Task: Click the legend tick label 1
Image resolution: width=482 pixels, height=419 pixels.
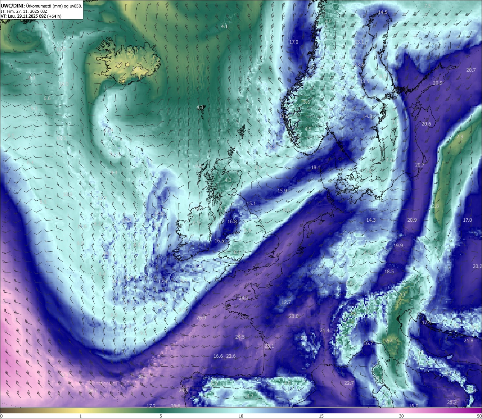Action: [81, 416]
